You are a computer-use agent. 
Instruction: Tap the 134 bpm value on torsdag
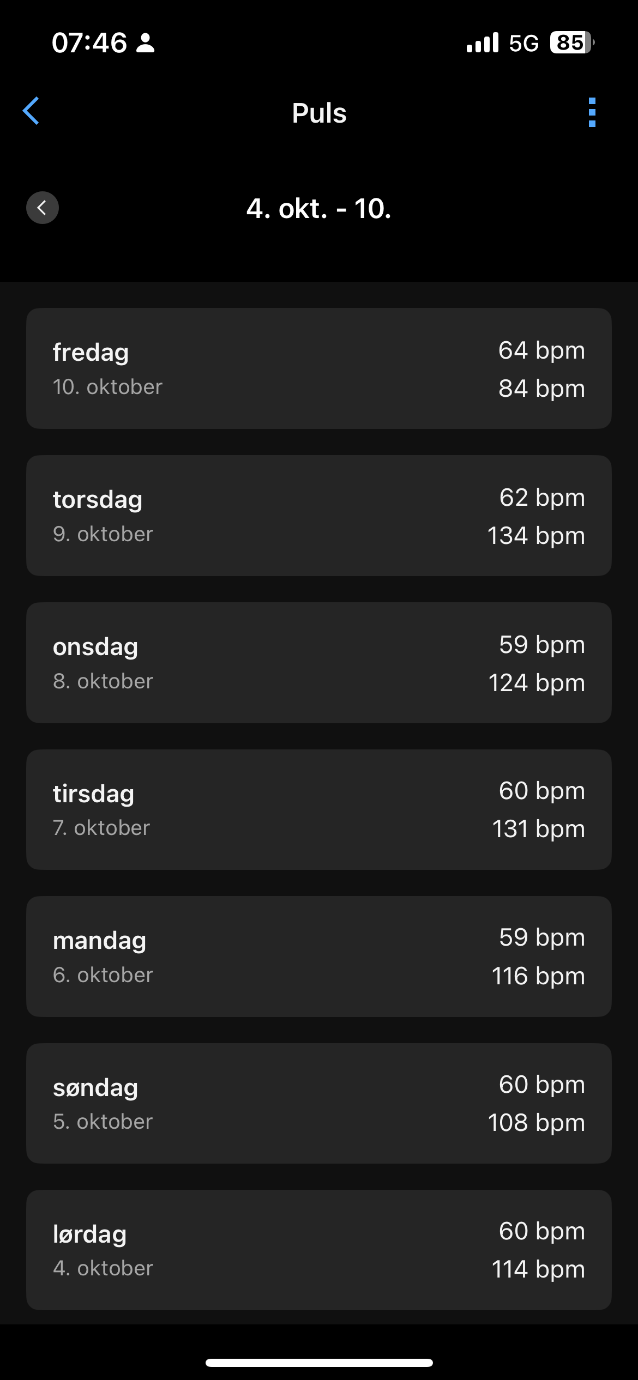tap(536, 535)
